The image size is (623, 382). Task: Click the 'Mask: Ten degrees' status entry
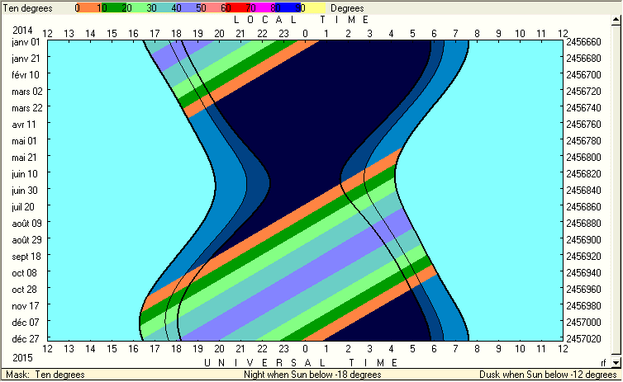(x=45, y=375)
